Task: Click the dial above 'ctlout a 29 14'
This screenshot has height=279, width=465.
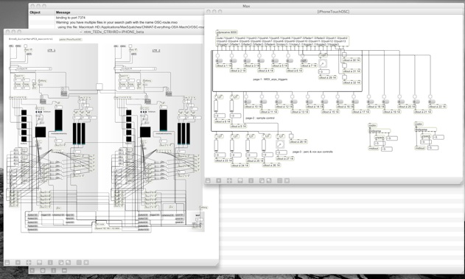Action: [x=323, y=63]
